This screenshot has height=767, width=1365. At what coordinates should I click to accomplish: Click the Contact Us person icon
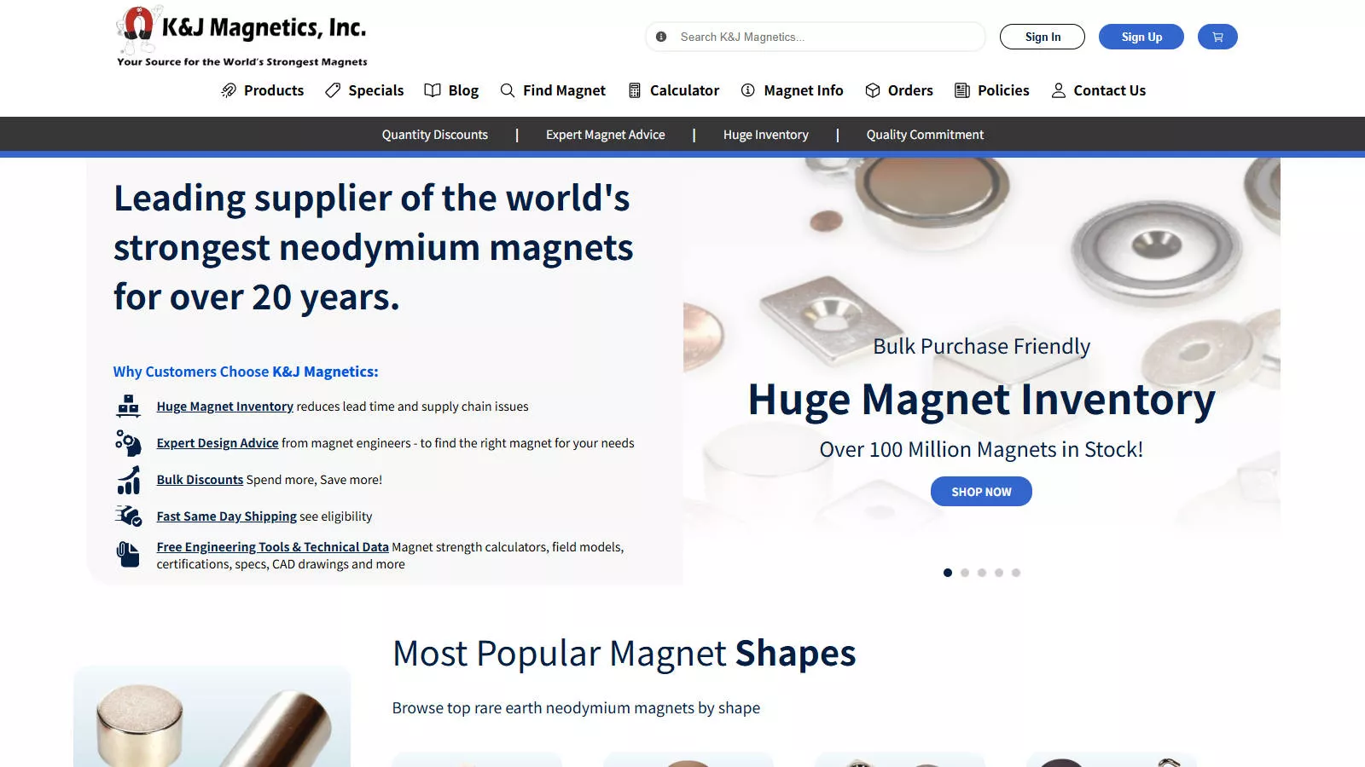[1059, 90]
